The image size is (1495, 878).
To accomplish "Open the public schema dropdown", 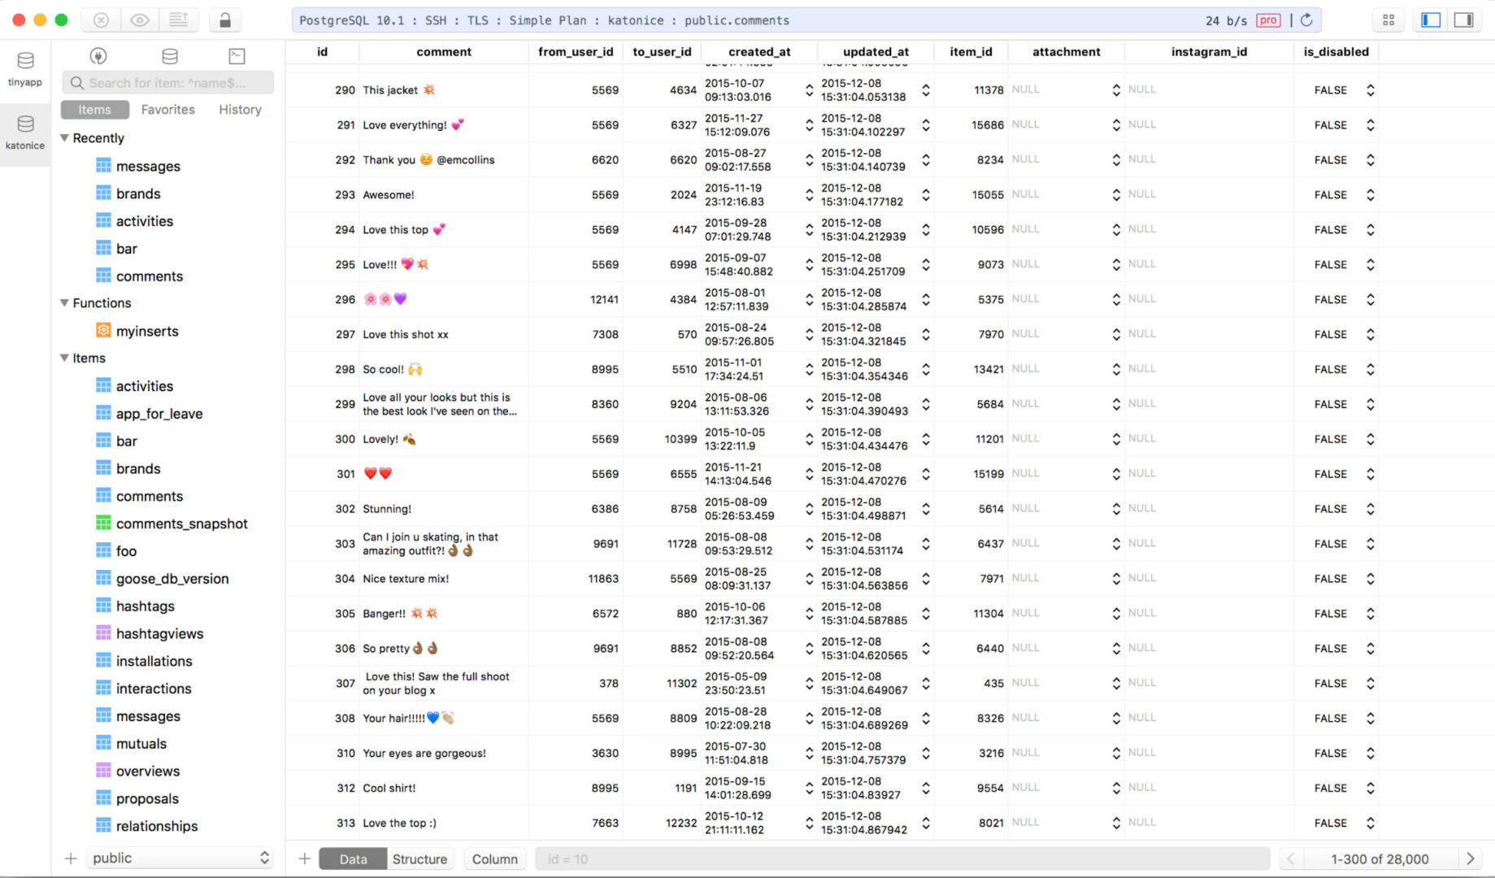I will tap(179, 858).
